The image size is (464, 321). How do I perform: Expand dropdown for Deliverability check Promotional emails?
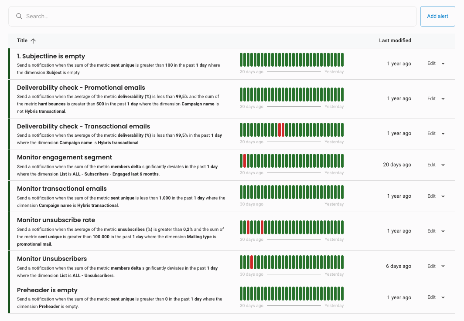(x=443, y=99)
